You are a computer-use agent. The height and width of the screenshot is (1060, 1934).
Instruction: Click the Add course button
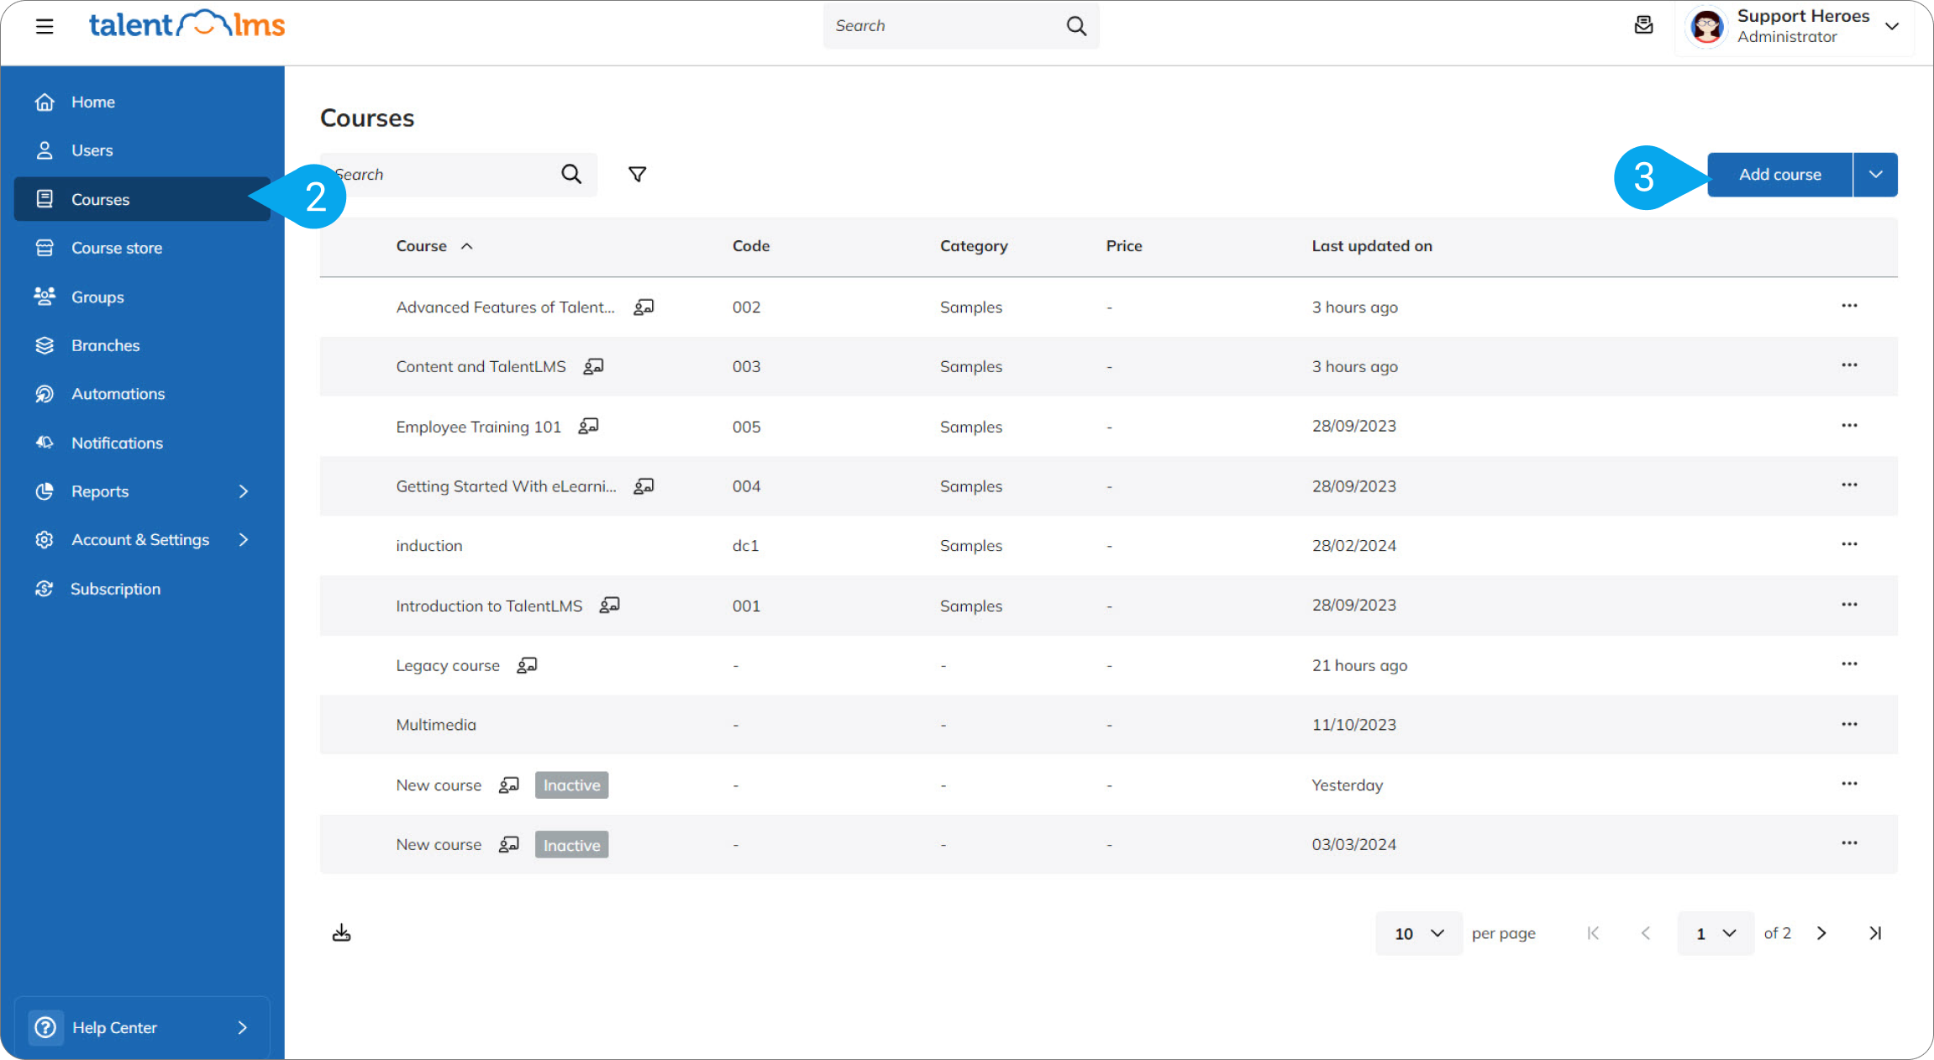(x=1779, y=174)
